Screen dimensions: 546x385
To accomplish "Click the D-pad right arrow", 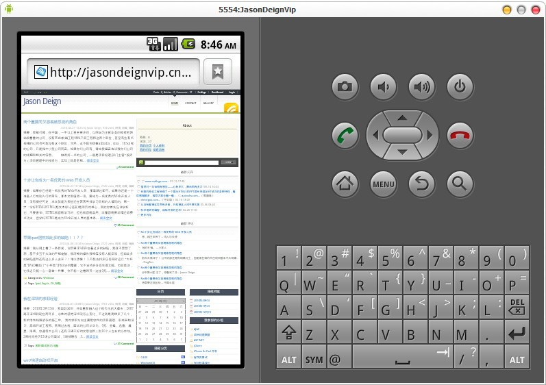I will click(x=430, y=135).
